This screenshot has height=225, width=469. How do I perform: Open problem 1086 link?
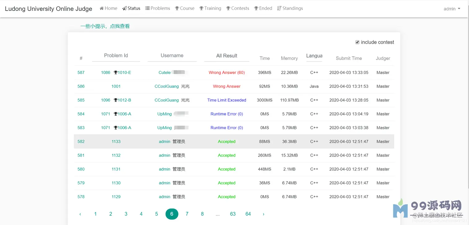coord(105,73)
